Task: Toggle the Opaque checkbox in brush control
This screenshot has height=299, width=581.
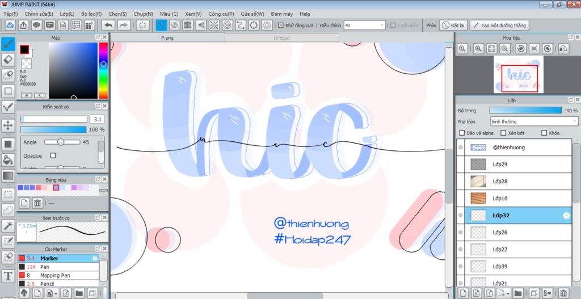Action: (x=53, y=155)
